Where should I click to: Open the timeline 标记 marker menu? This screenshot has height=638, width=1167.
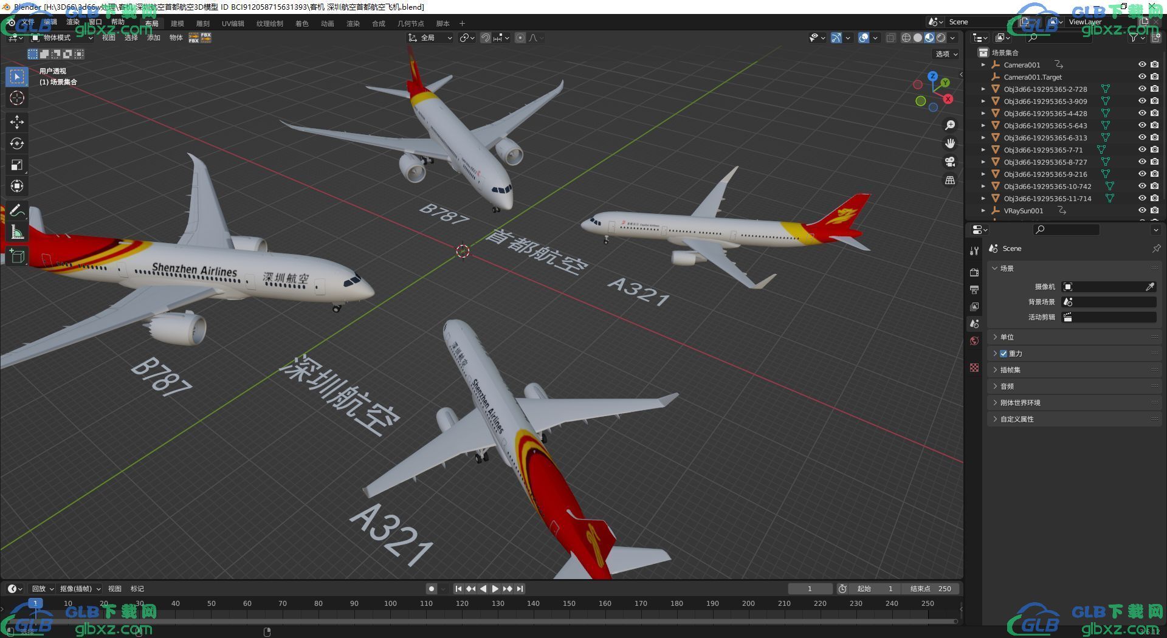coord(137,589)
